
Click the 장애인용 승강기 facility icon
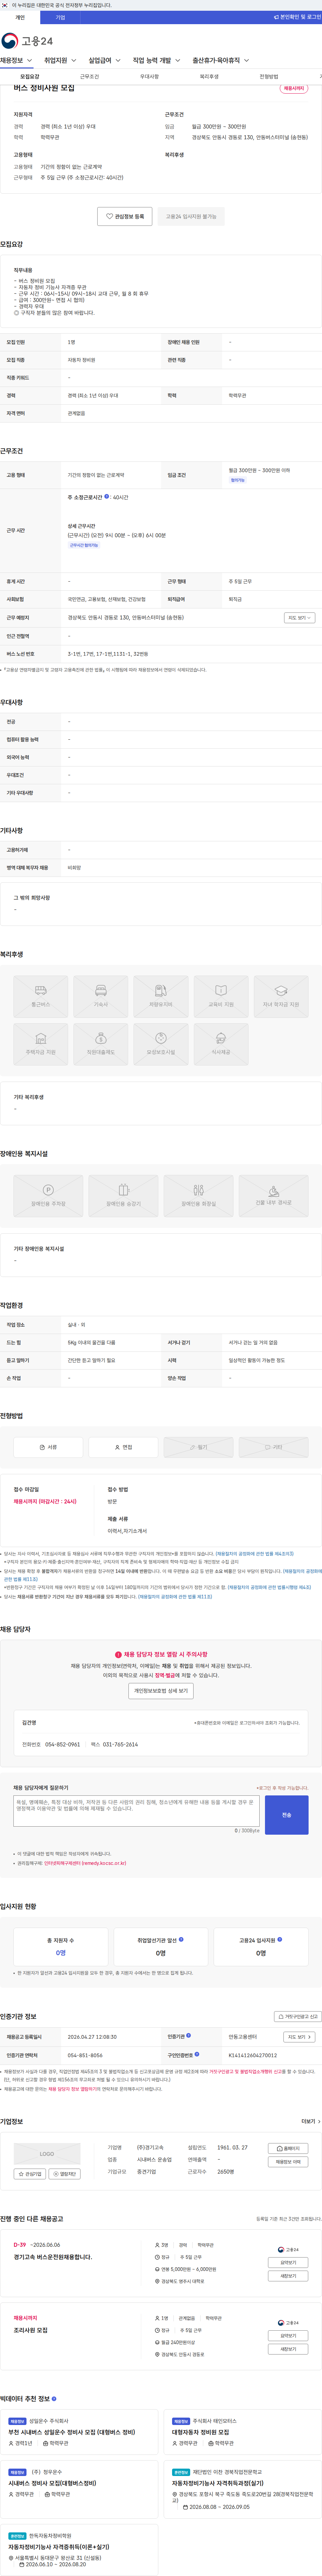pos(123,1196)
